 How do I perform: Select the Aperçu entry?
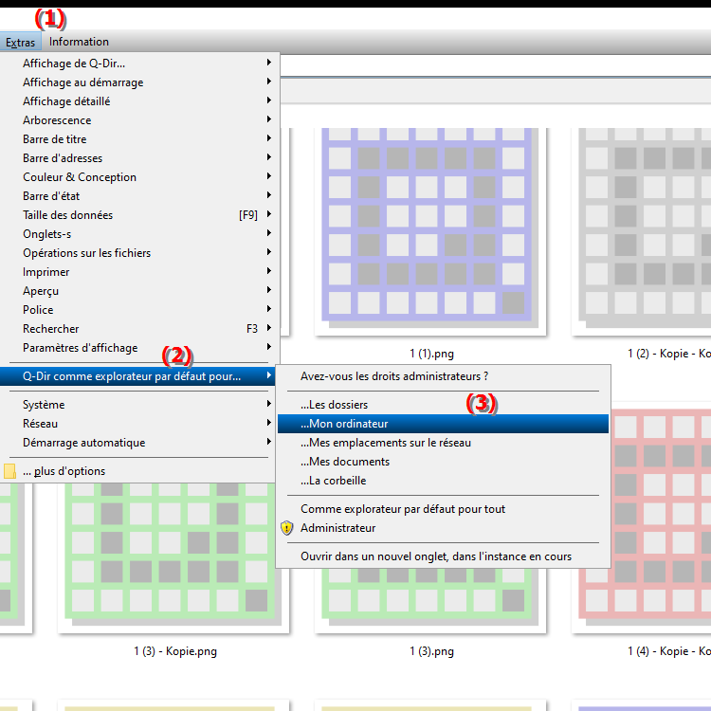coord(139,291)
